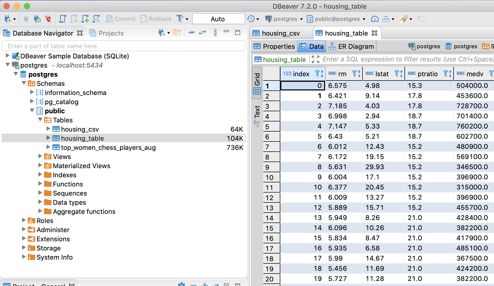Switch to Text view mode
Screen dimensions: 494x286
pyautogui.click(x=257, y=116)
